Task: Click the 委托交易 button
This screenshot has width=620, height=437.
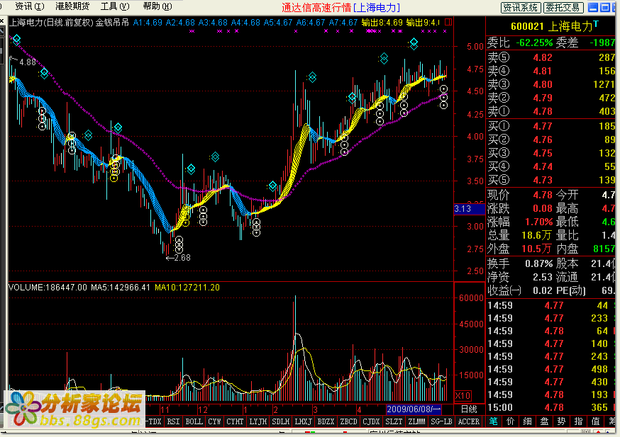Action: tap(563, 8)
